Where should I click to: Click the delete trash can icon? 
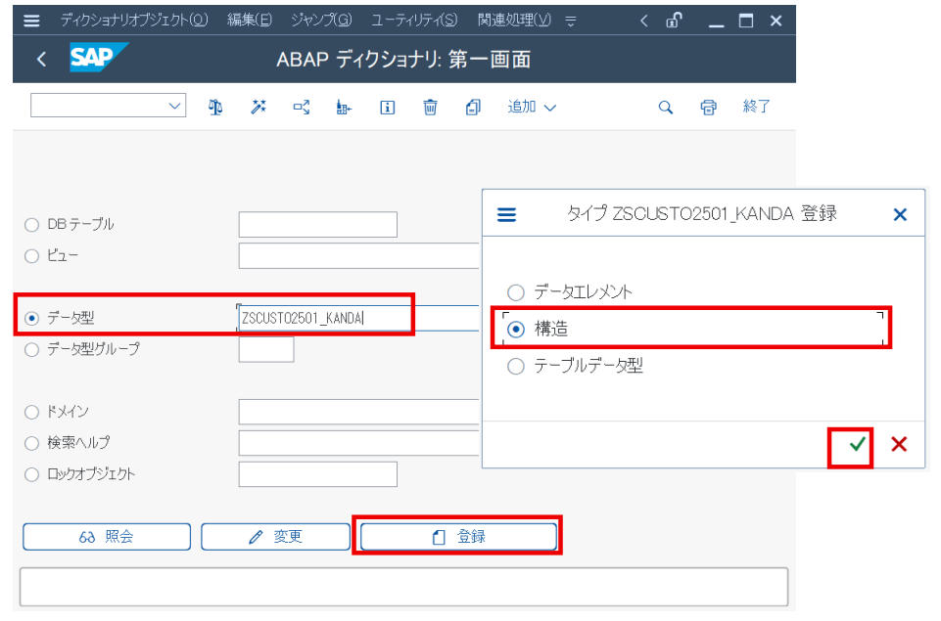pyautogui.click(x=430, y=108)
